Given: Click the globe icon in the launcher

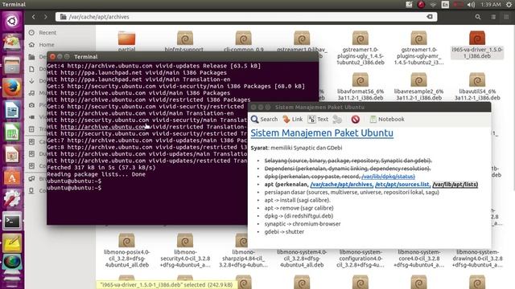Looking at the screenshot, I should point(12,263).
